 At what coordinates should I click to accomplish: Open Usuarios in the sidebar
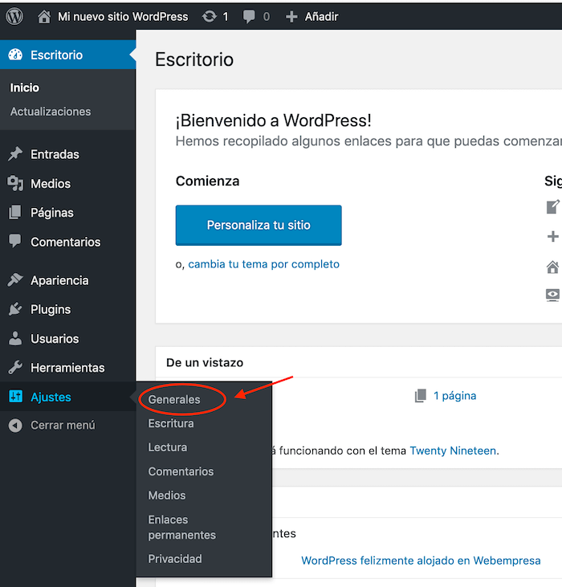tap(55, 338)
